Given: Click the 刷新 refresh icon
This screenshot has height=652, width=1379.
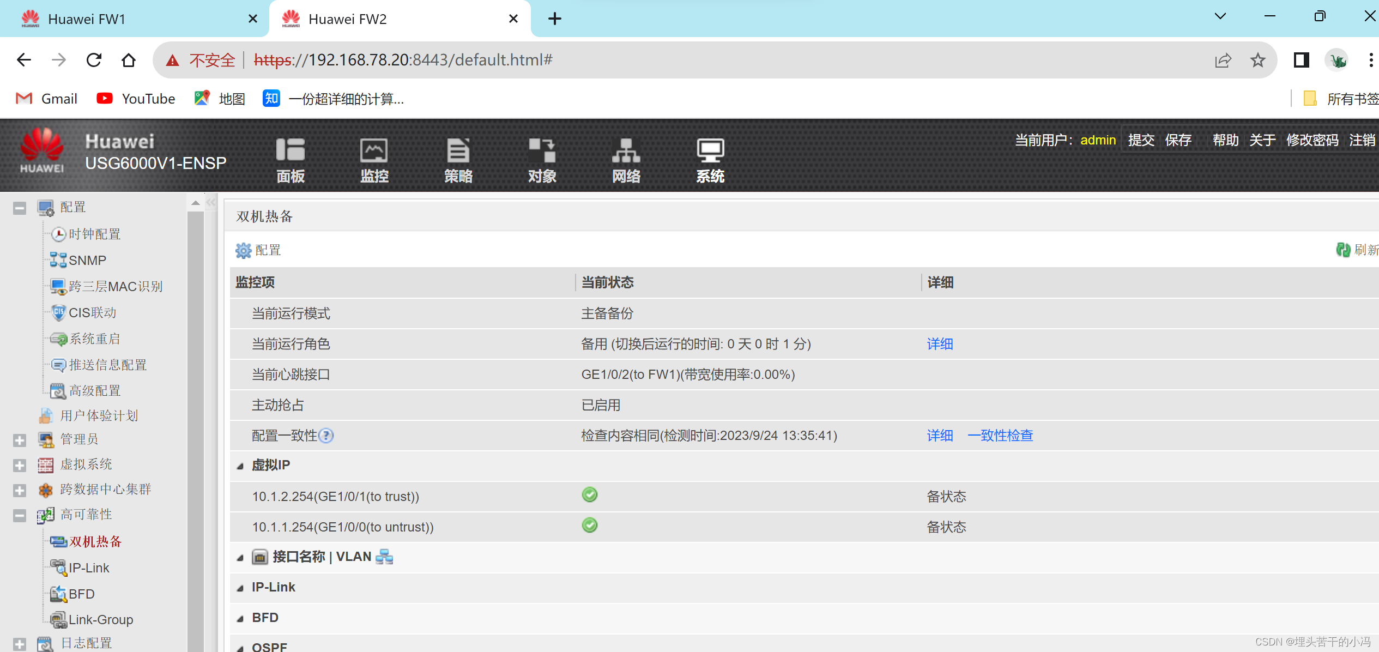Looking at the screenshot, I should pos(1342,250).
